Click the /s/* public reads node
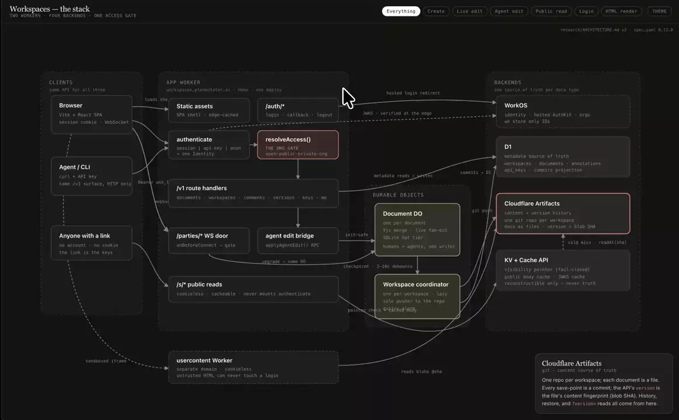The image size is (679, 420). (x=254, y=289)
